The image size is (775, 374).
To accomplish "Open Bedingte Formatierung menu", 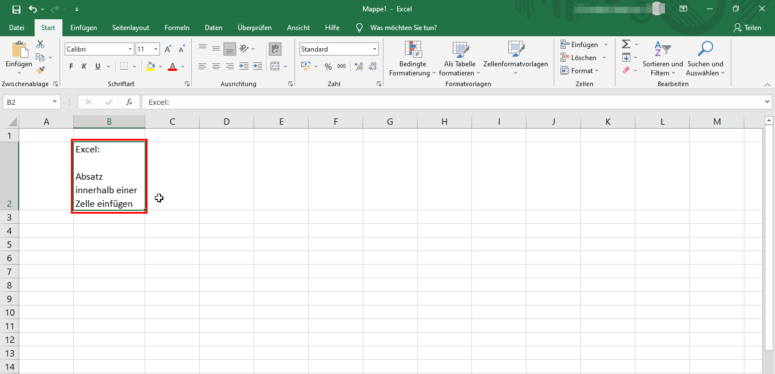I will click(x=412, y=58).
